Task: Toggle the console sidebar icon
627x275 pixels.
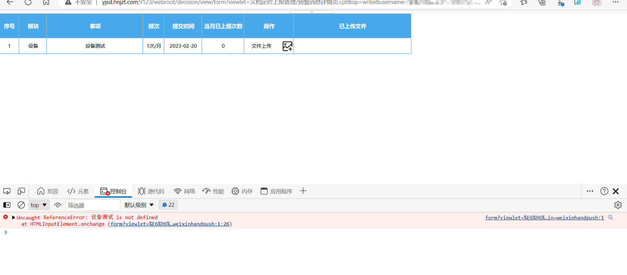Action: 7,205
